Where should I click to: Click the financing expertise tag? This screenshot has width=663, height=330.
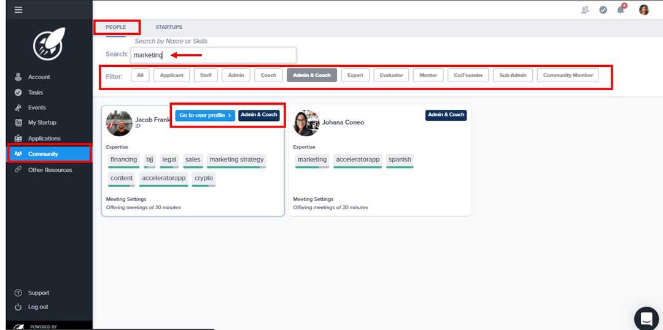124,159
